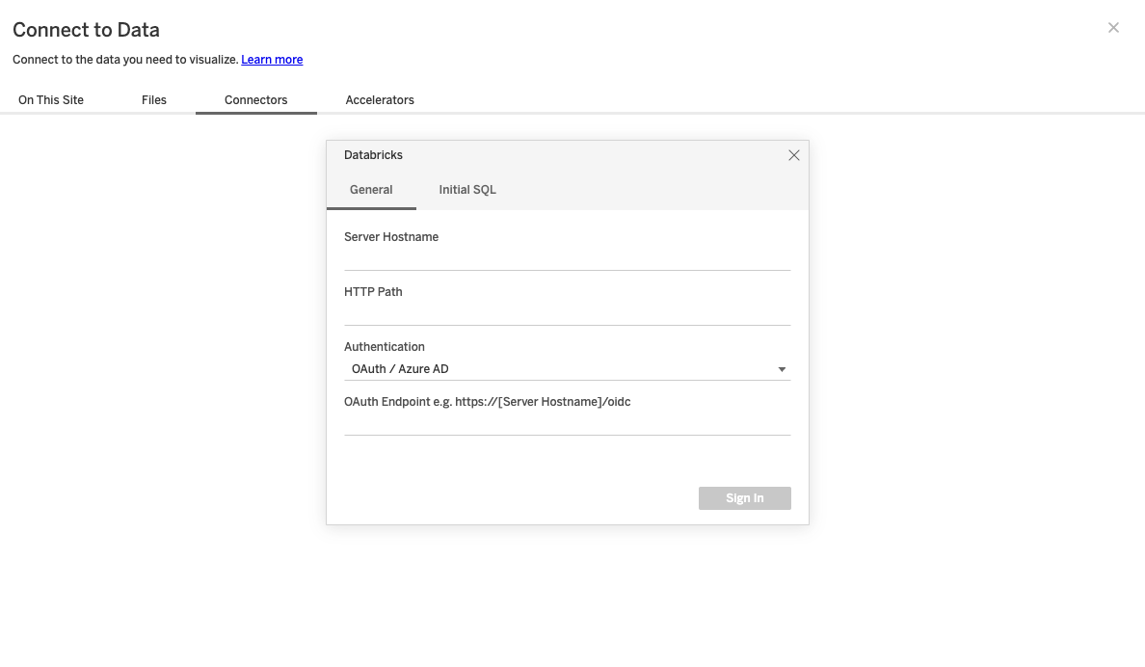Switch to the Initial SQL tab
The height and width of the screenshot is (667, 1145).
[x=467, y=189]
